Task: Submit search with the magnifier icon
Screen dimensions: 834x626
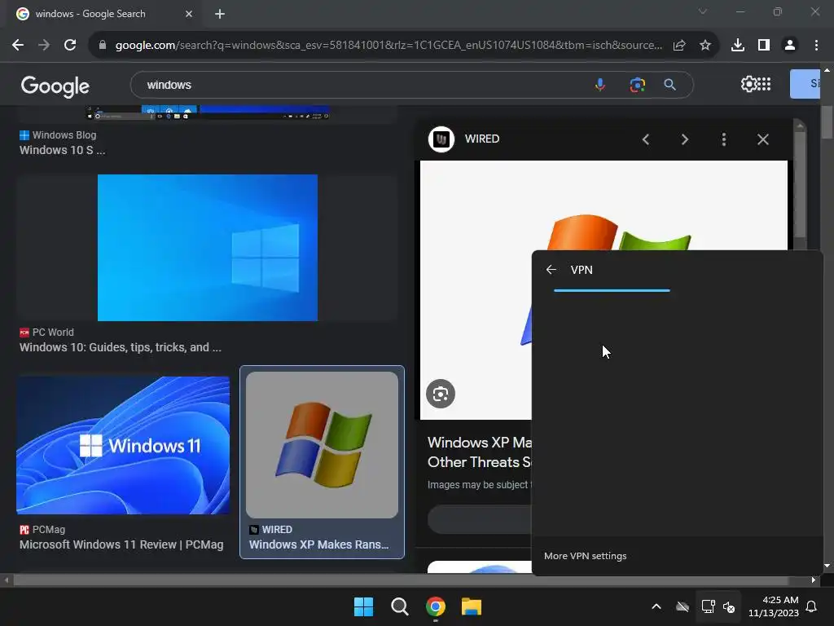Action: [670, 85]
